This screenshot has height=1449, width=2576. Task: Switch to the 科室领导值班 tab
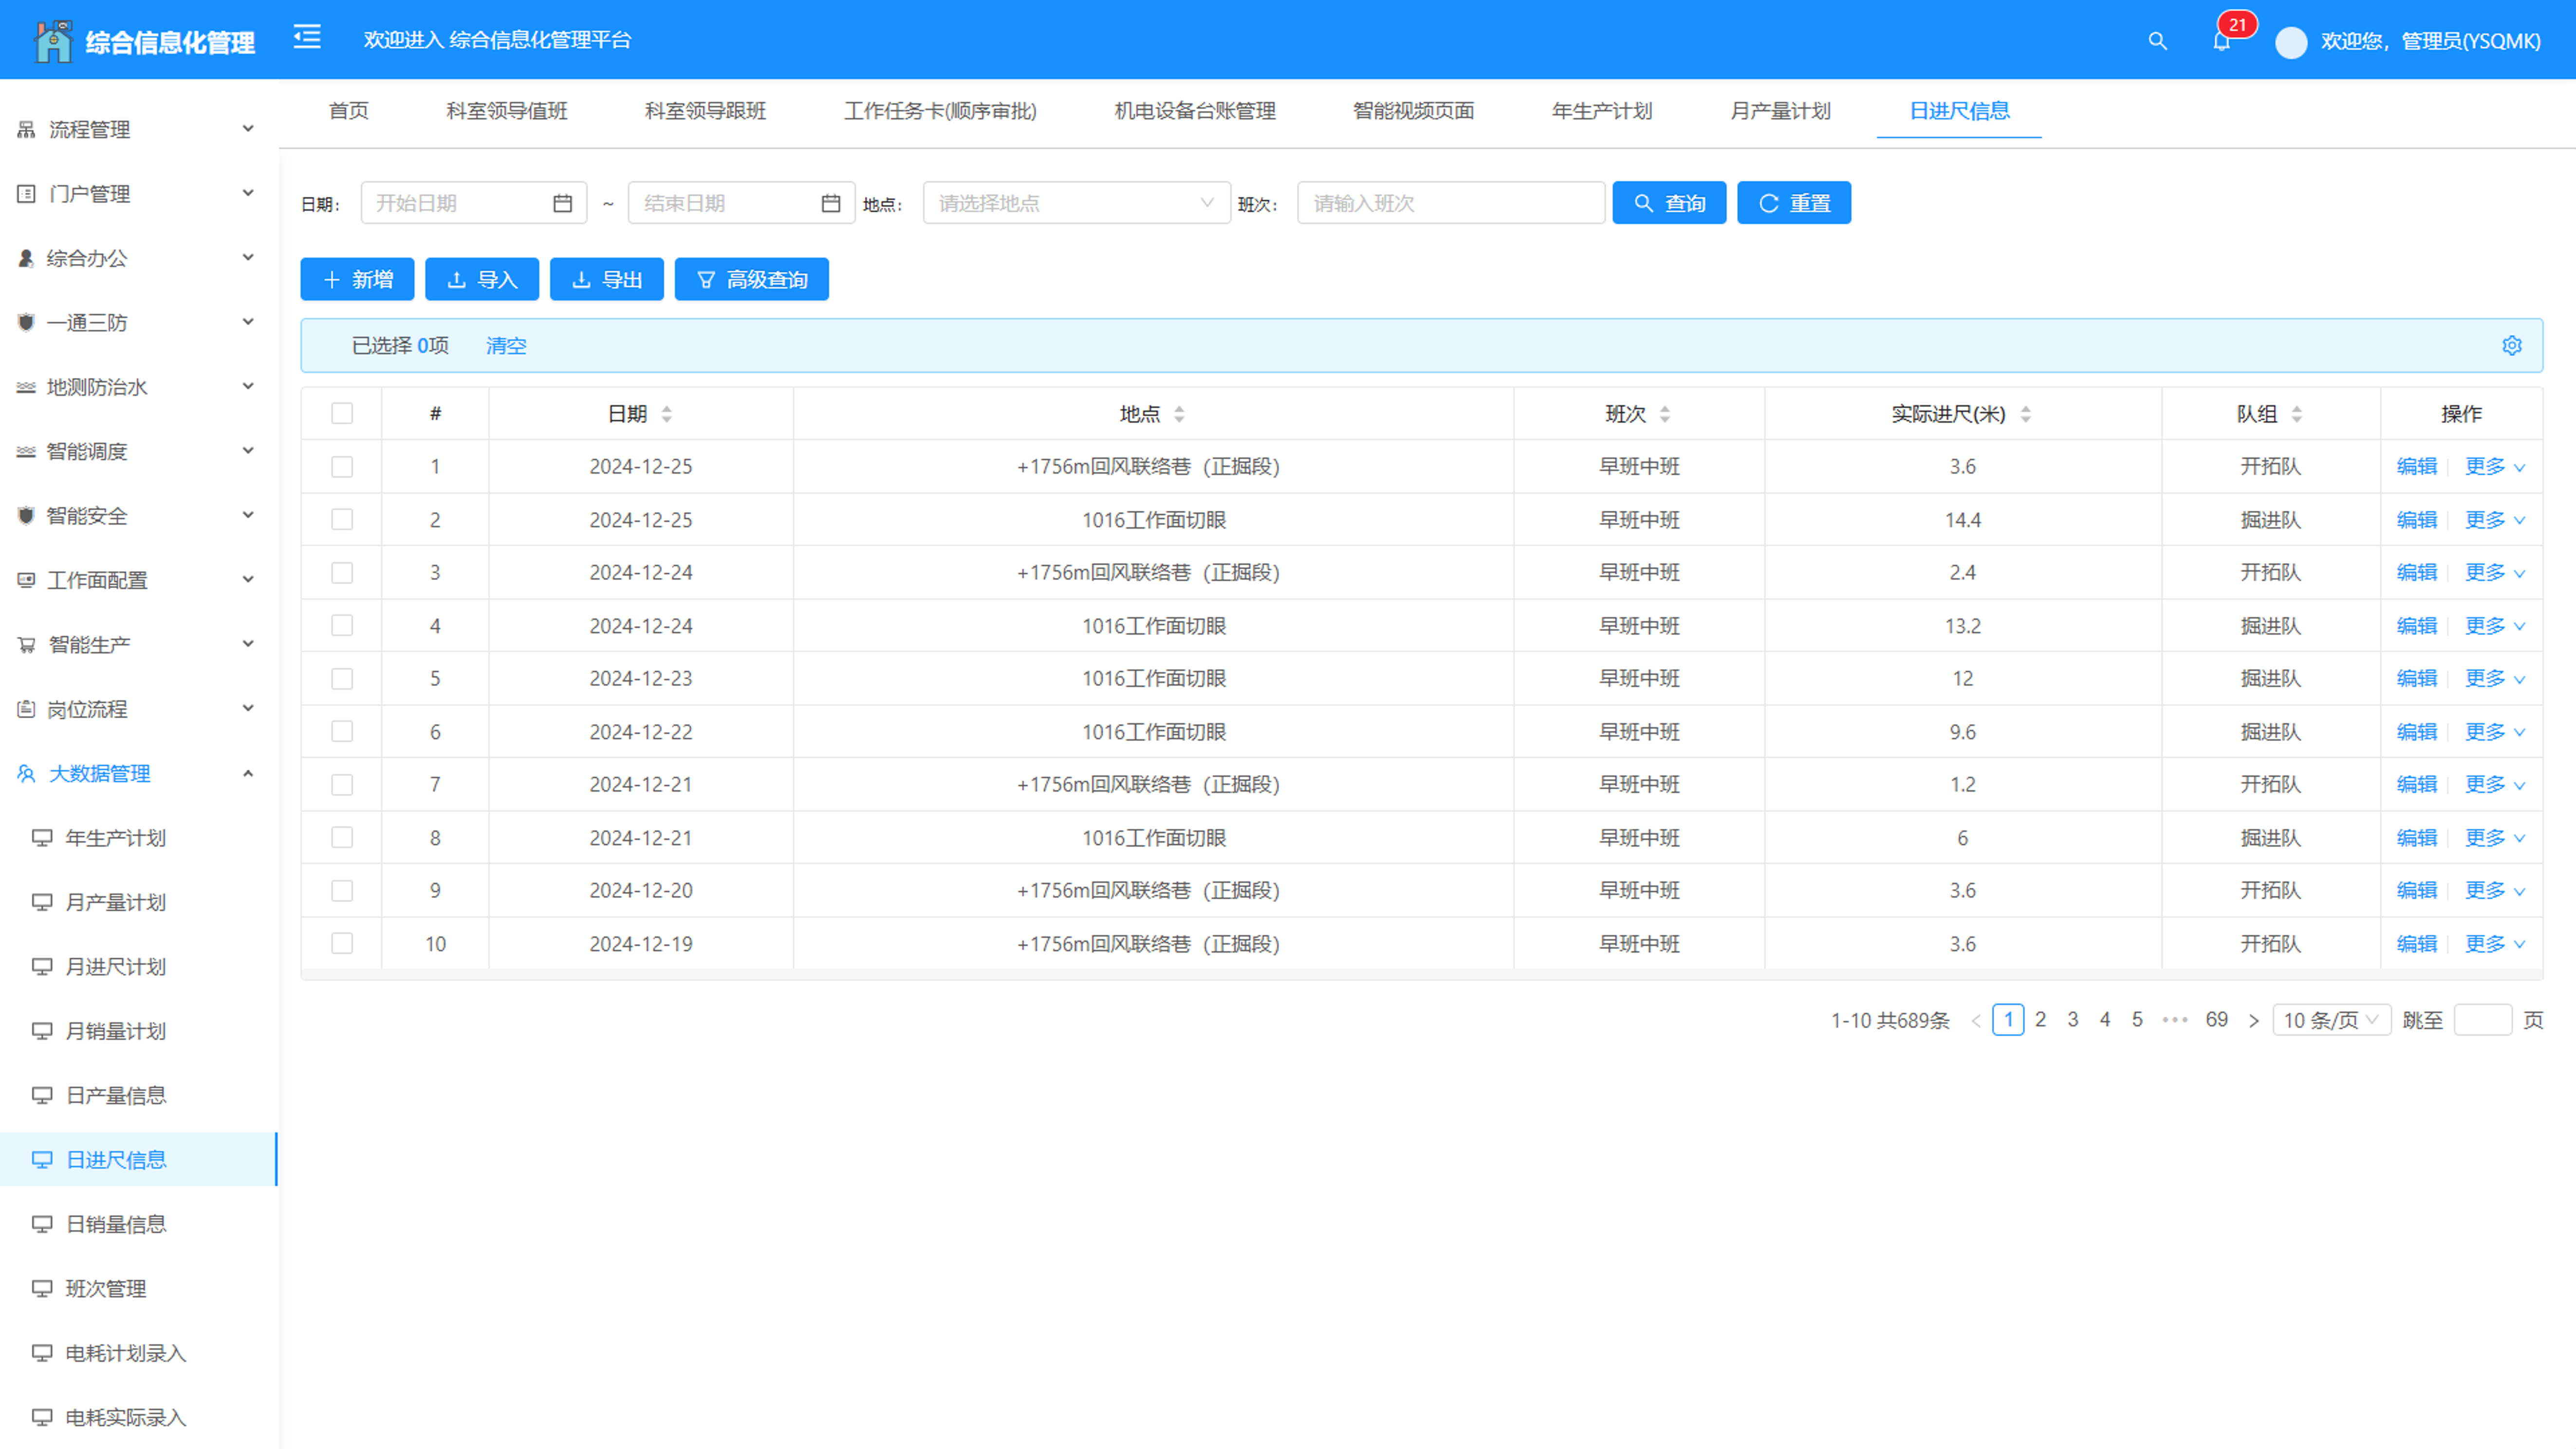click(x=506, y=111)
